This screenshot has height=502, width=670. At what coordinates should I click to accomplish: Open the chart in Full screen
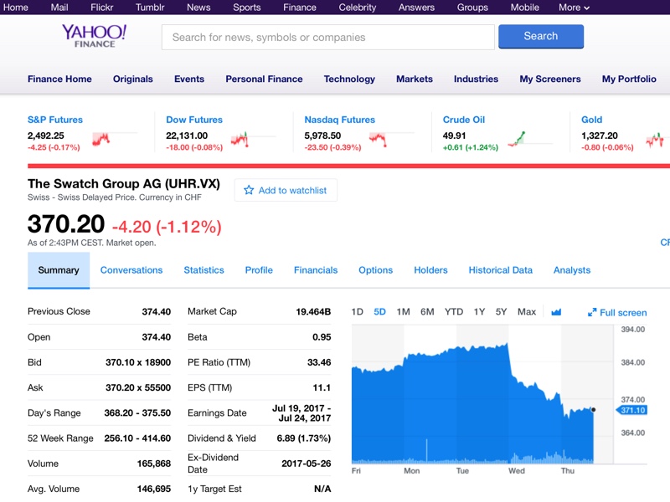point(617,312)
